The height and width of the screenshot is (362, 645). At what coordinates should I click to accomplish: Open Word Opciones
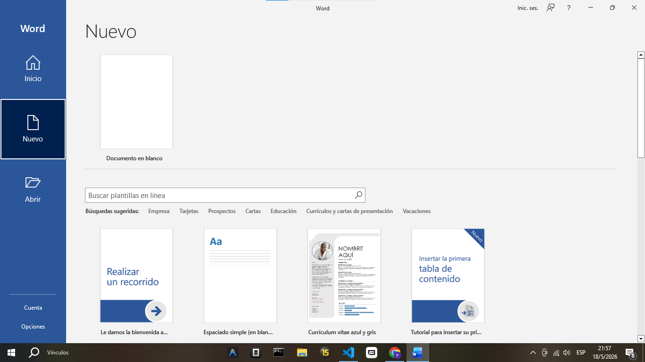pos(33,327)
